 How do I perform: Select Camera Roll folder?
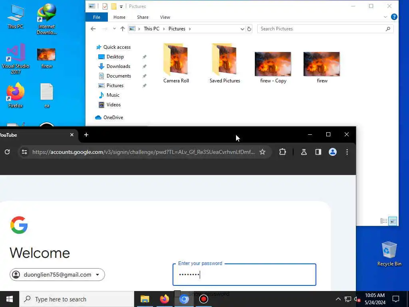[176, 64]
